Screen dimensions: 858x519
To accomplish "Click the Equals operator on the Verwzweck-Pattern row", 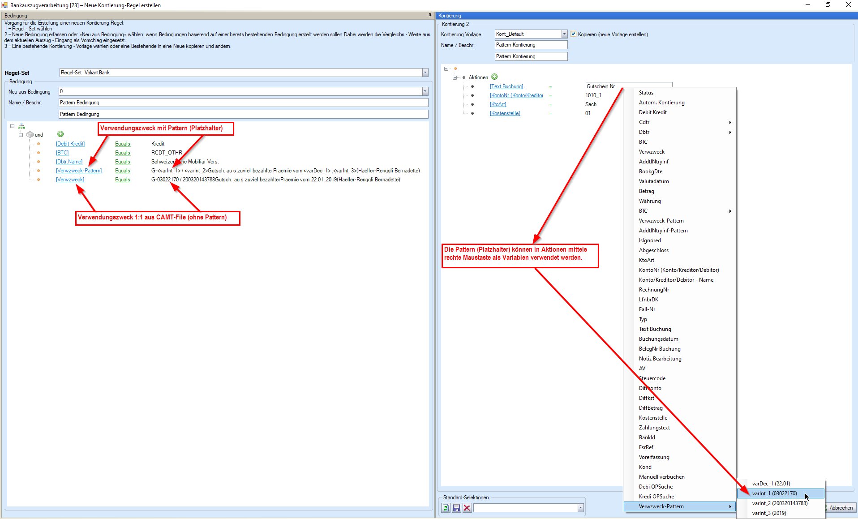I will click(x=123, y=171).
